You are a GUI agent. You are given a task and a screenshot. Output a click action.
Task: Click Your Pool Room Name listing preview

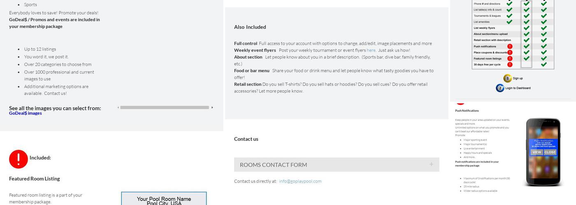pos(164,200)
